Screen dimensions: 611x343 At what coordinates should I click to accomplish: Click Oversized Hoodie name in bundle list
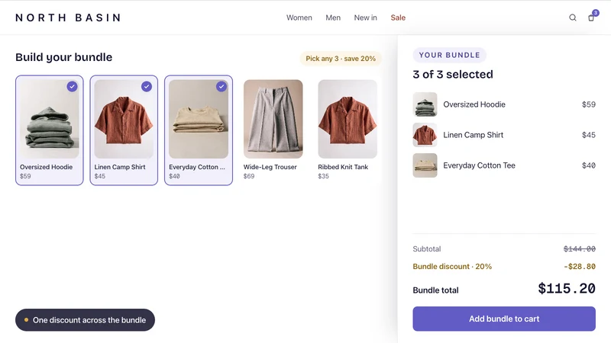(474, 104)
